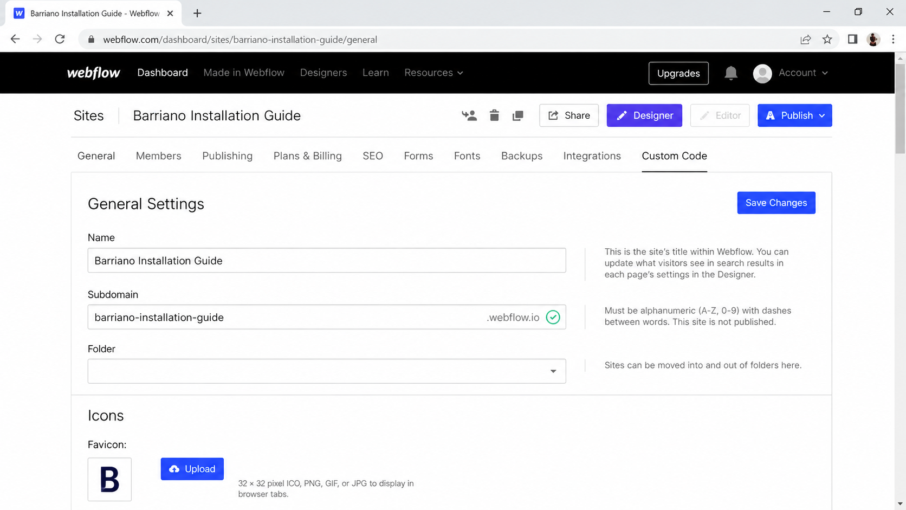
Task: Click the Sites breadcrumb link
Action: (89, 115)
